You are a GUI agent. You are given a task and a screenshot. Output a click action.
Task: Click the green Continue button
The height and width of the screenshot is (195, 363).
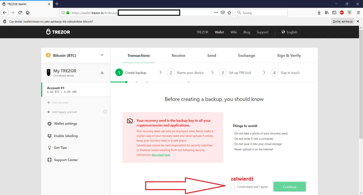coord(290,187)
